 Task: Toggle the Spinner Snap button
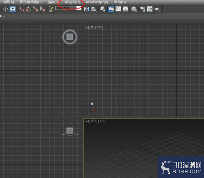click(43, 9)
